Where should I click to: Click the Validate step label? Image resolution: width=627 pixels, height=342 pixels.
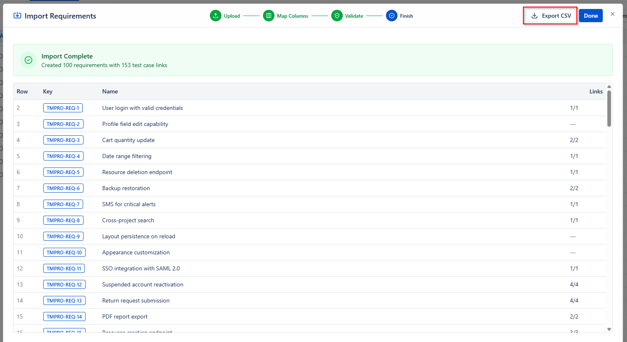[x=354, y=16]
